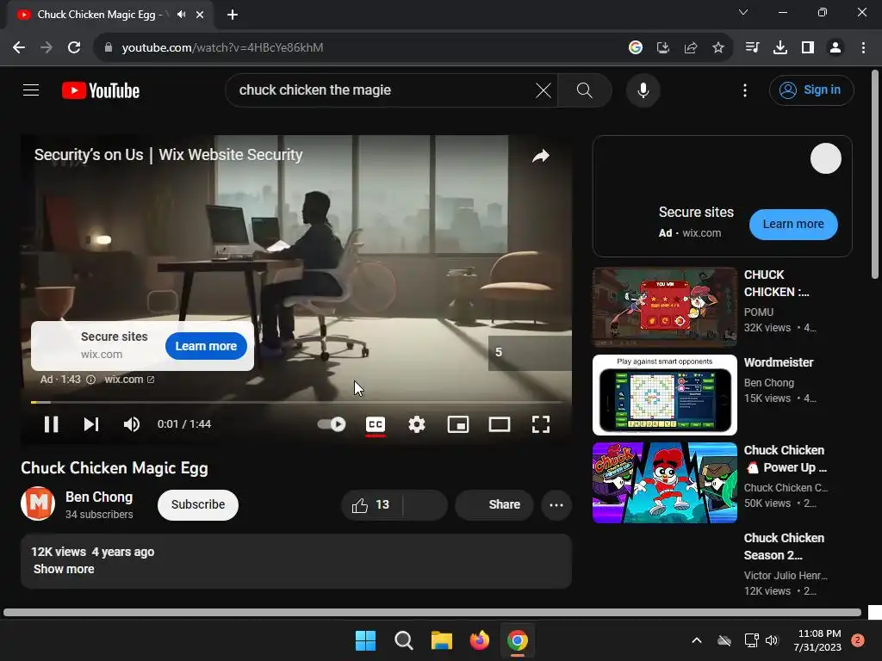Screen dimensions: 882x661
Task: Go to YouTube home via logo
Action: [x=101, y=90]
